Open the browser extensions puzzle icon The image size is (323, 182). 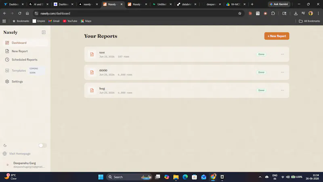pos(273,13)
